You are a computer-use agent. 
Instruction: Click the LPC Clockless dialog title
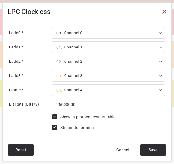coord(29,12)
